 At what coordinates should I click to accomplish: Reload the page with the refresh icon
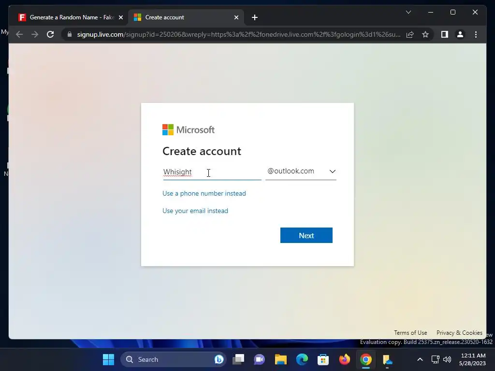[50, 34]
